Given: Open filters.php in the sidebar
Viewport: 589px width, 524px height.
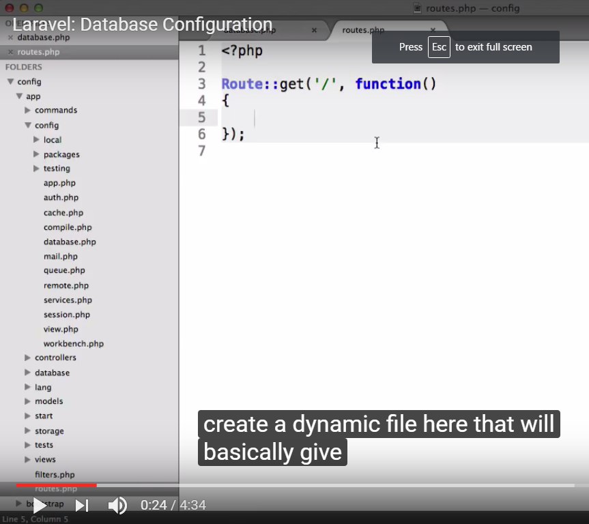Looking at the screenshot, I should 55,475.
